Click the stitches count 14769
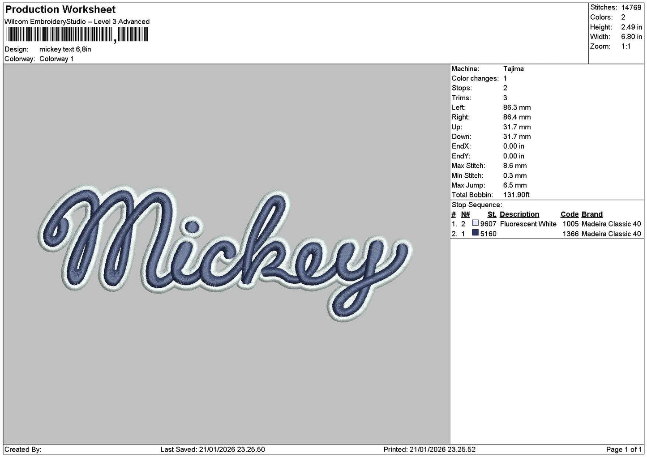Viewport: 647px width, 457px height. (631, 7)
